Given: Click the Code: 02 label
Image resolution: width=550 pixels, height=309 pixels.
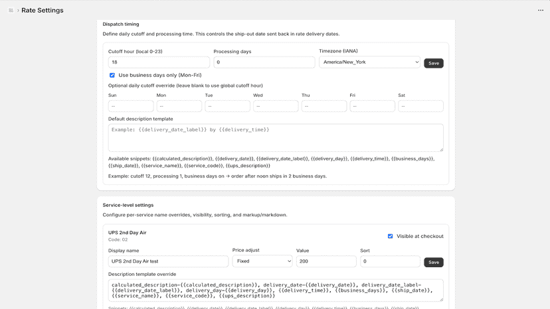Looking at the screenshot, I should click(118, 239).
